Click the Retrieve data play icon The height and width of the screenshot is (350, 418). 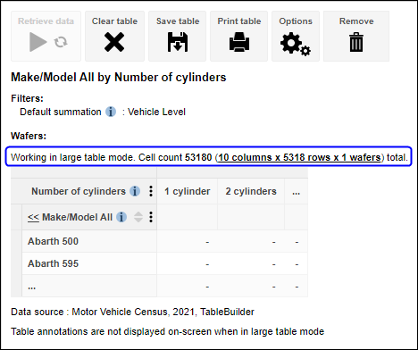(x=38, y=42)
